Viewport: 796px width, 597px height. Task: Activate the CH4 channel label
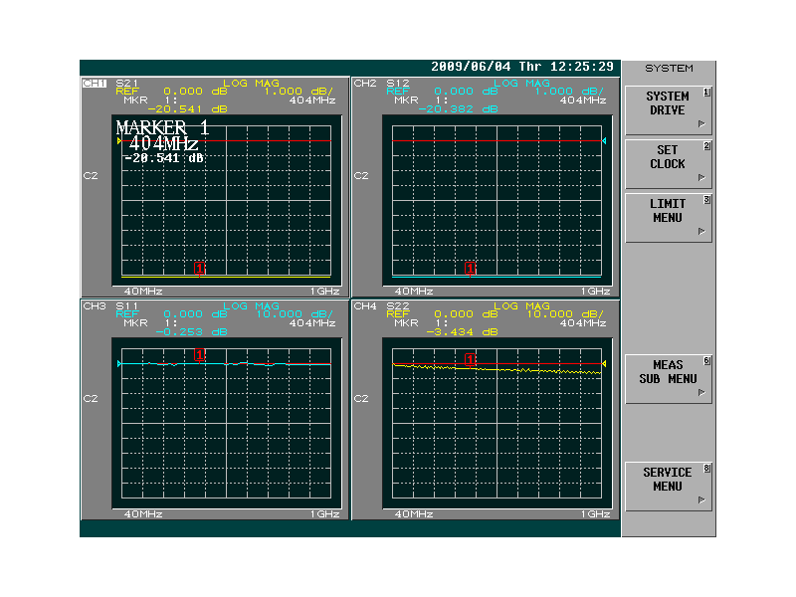click(x=365, y=306)
